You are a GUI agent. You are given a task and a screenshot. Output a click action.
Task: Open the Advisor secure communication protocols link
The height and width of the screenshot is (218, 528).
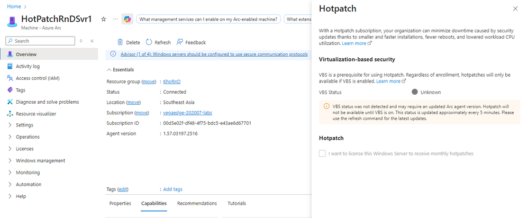click(x=214, y=54)
